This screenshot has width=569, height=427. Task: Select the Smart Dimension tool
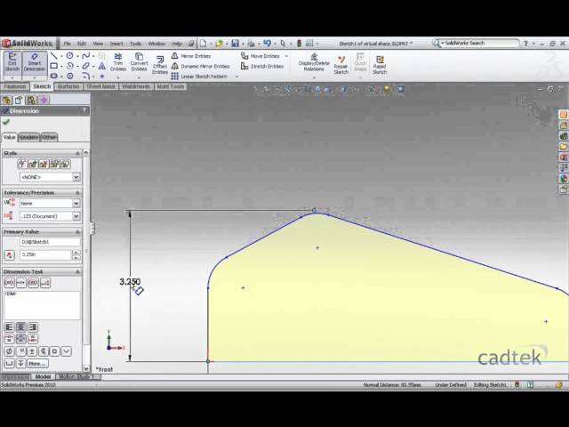click(x=35, y=61)
